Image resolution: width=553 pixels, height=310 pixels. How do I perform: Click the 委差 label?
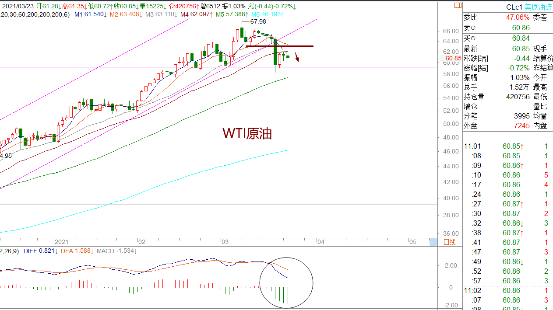pyautogui.click(x=540, y=17)
